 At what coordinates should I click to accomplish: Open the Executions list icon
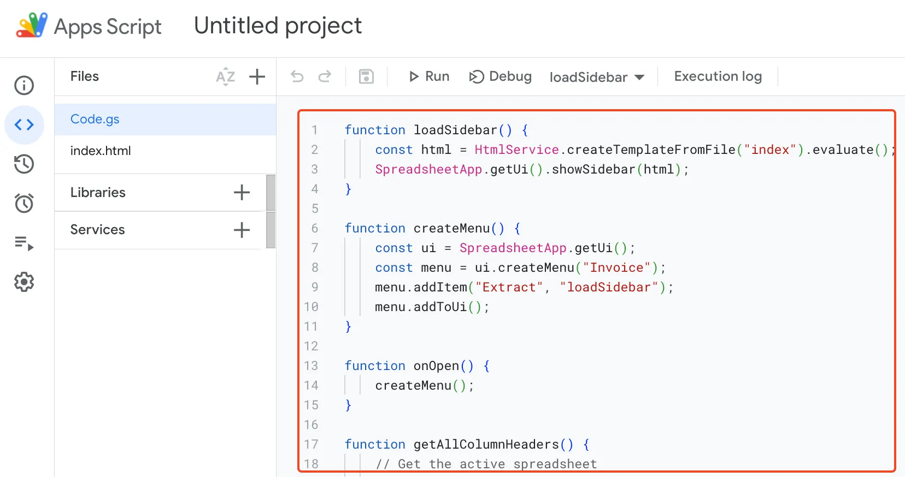click(x=24, y=243)
